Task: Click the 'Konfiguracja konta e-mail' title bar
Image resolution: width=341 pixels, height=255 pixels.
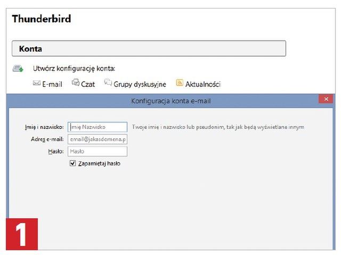Action: [x=170, y=101]
